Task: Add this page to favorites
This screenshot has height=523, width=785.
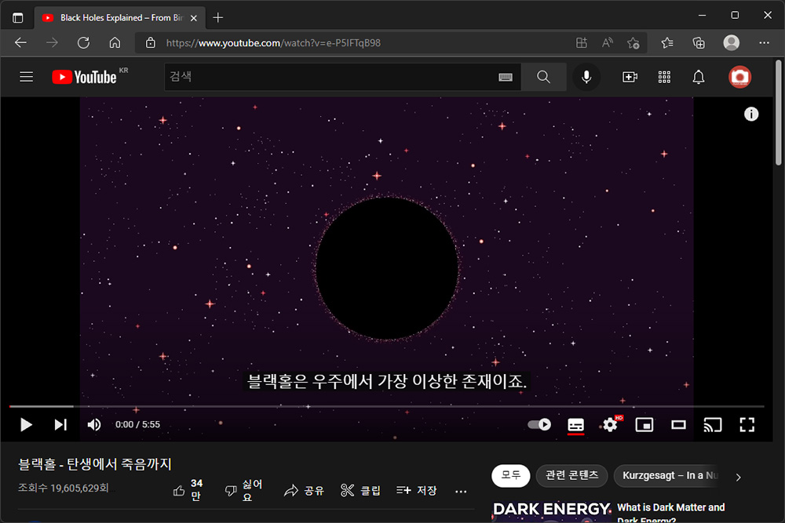Action: coord(633,43)
